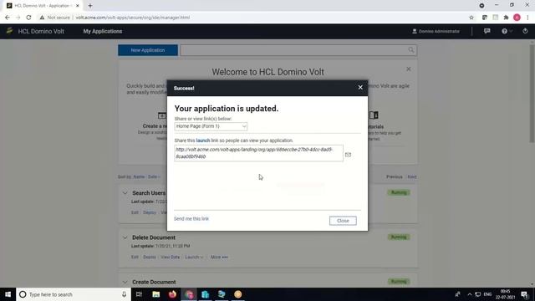The image size is (535, 301).
Task: Click the taskbar search box
Action: coord(74,294)
